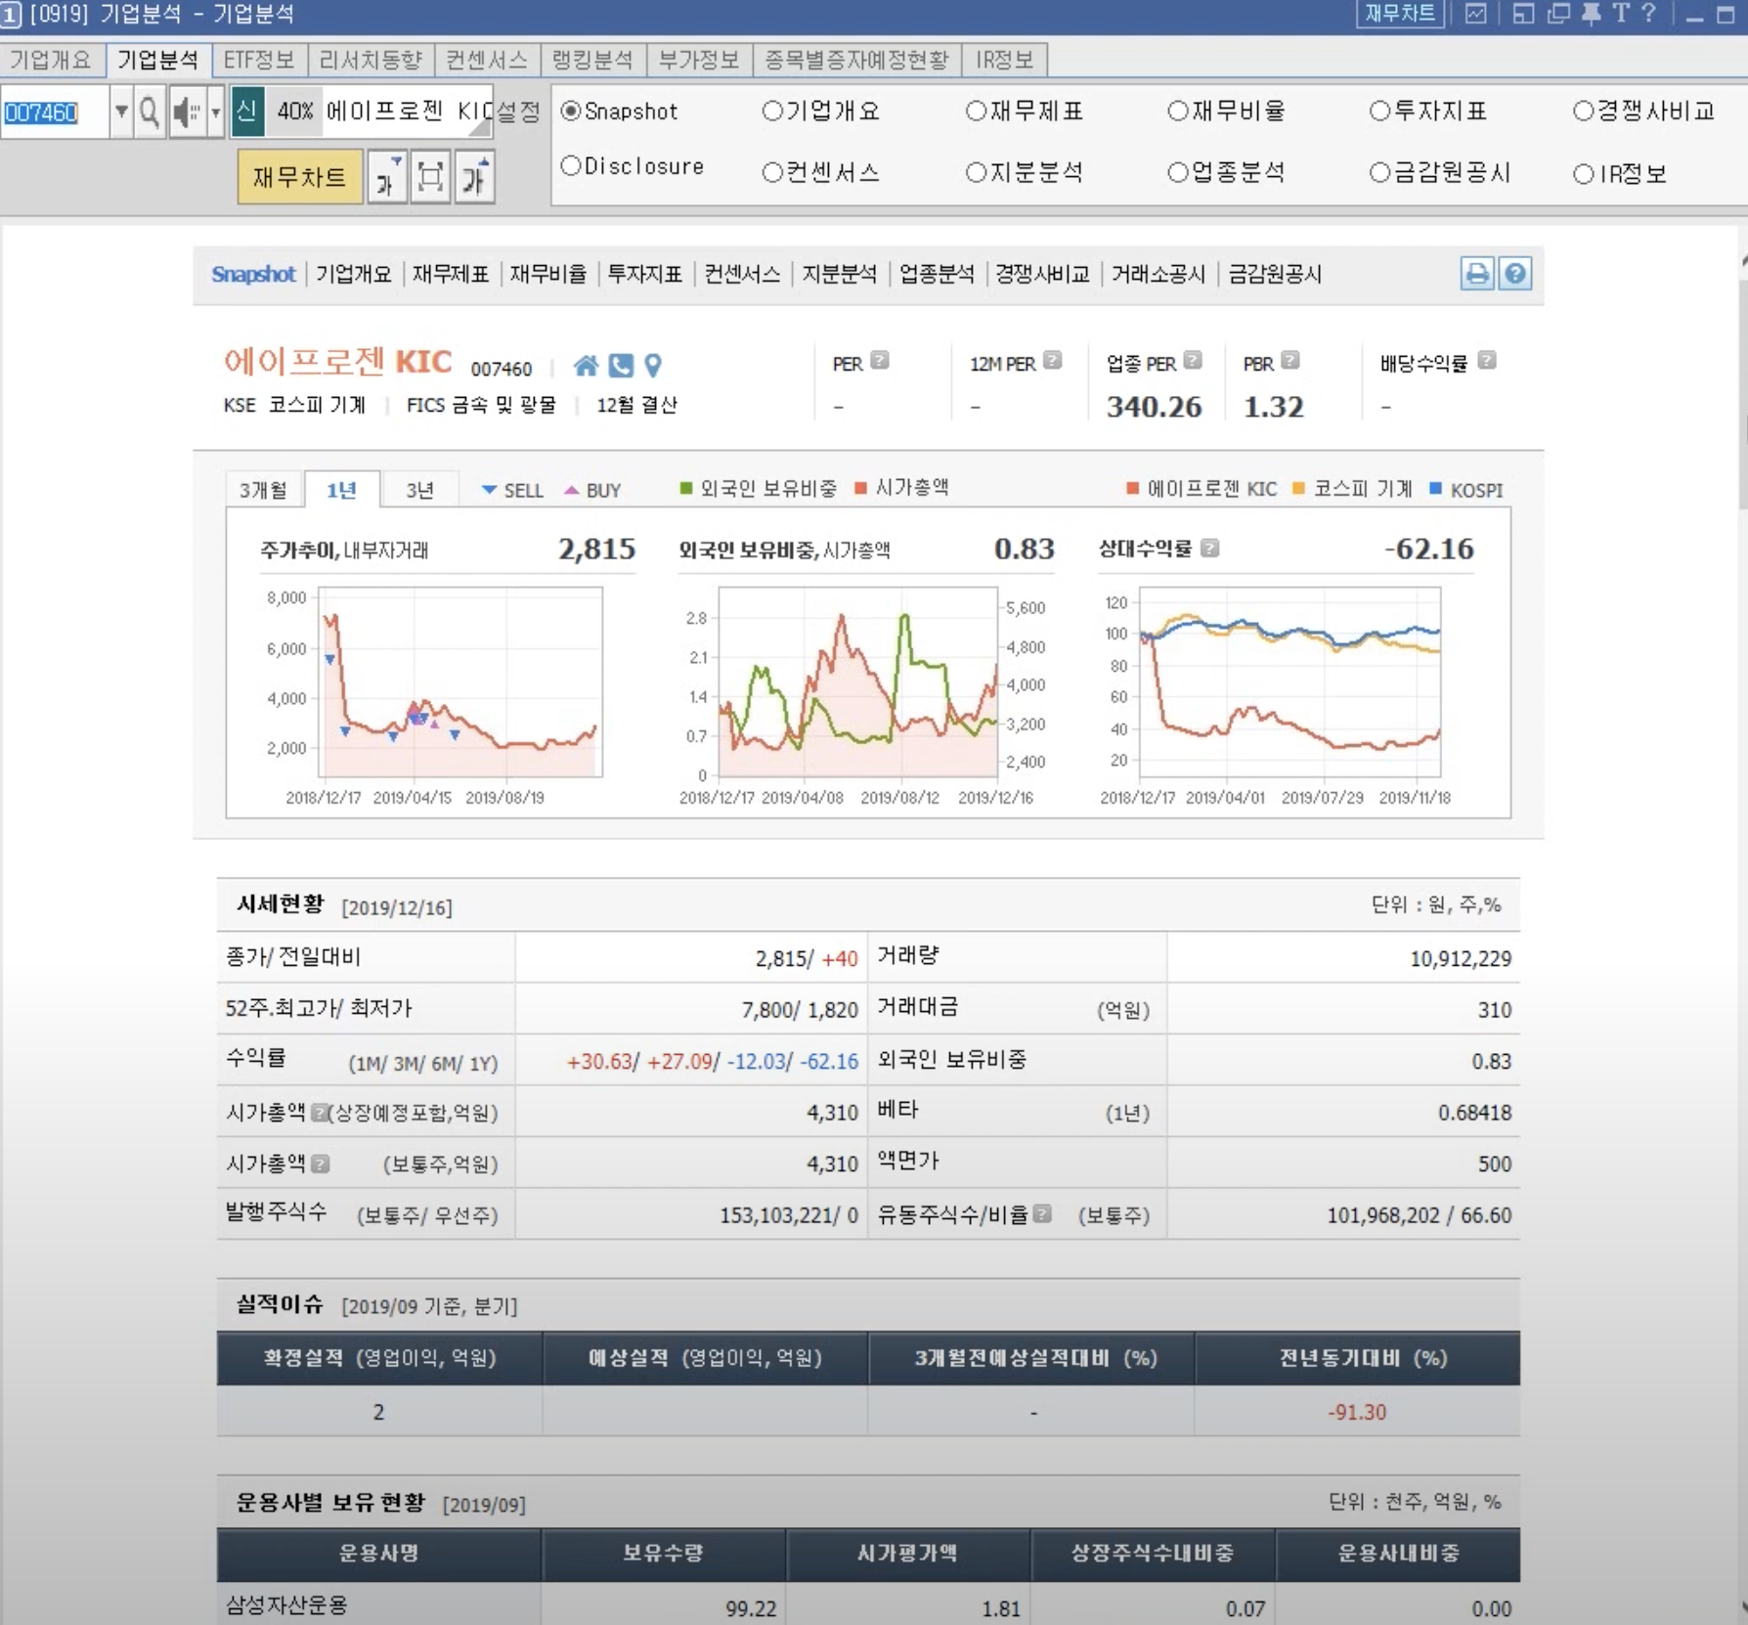Click the green 외국인 보유비중 legend swatch
This screenshot has height=1625, width=1748.
coord(686,488)
